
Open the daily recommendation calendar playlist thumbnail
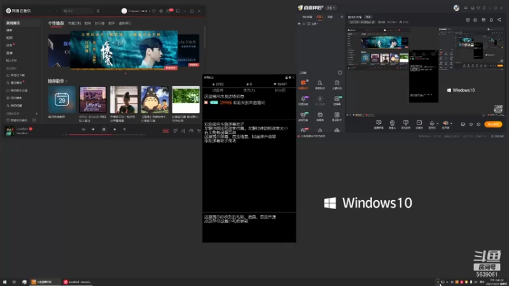(62, 100)
